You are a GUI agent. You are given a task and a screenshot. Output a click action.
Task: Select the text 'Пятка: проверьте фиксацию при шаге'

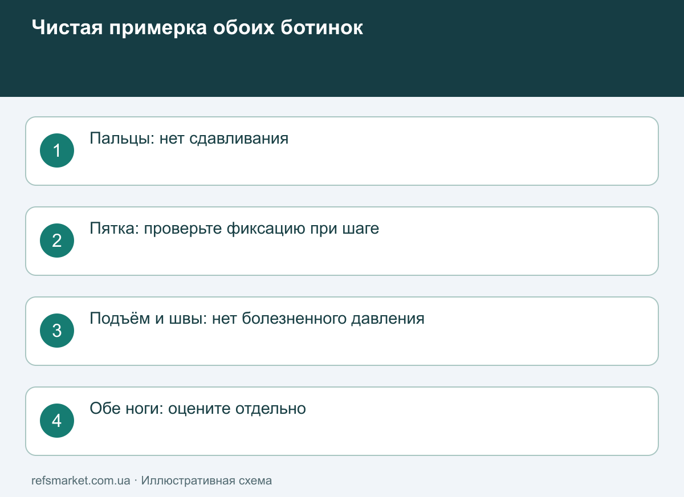coord(234,229)
